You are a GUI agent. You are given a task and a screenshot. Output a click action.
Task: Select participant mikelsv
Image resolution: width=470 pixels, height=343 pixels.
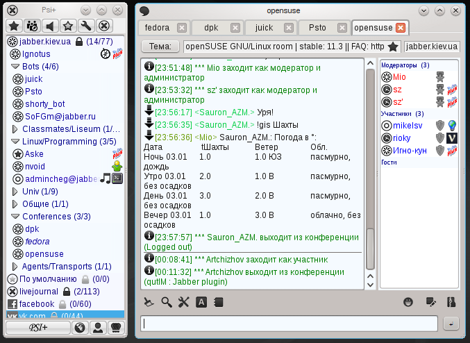point(419,125)
